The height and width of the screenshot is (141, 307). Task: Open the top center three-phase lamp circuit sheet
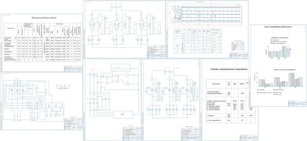[124, 29]
